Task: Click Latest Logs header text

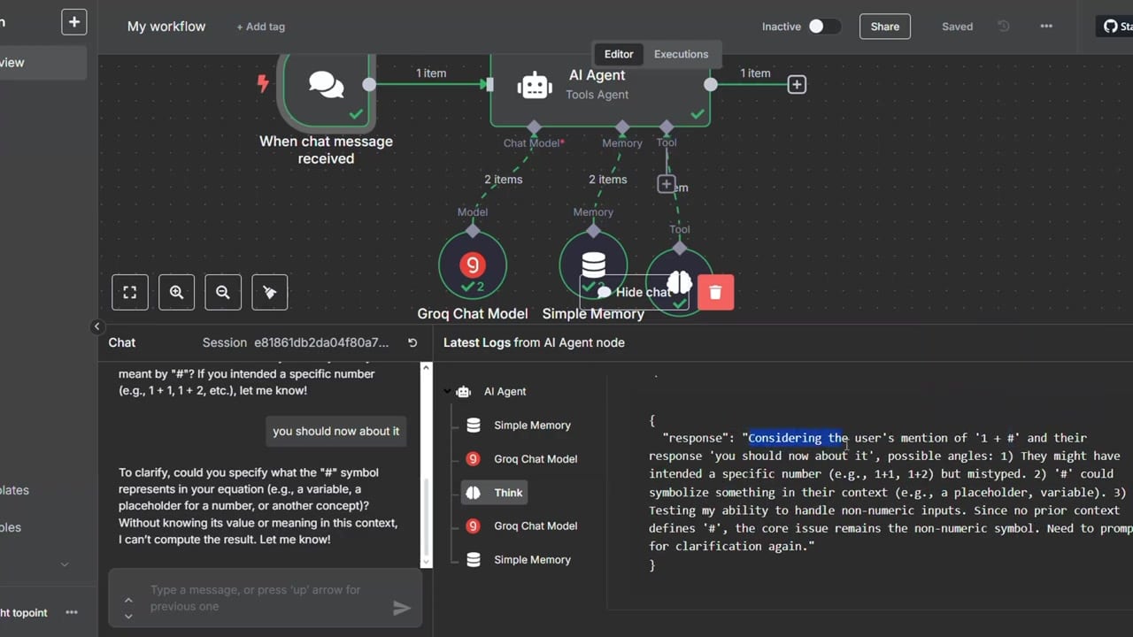Action: coord(534,342)
